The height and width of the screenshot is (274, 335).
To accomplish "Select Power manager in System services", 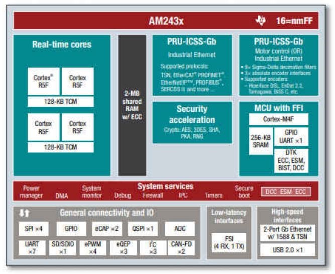I will coord(31,192).
